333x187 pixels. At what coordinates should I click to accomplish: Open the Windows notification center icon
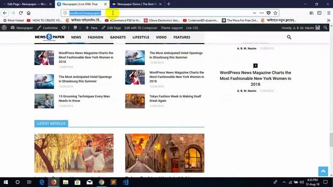[325, 182]
